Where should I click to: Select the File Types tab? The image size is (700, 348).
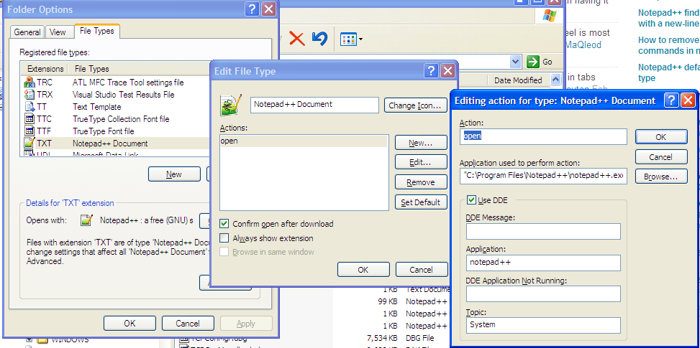click(x=97, y=31)
